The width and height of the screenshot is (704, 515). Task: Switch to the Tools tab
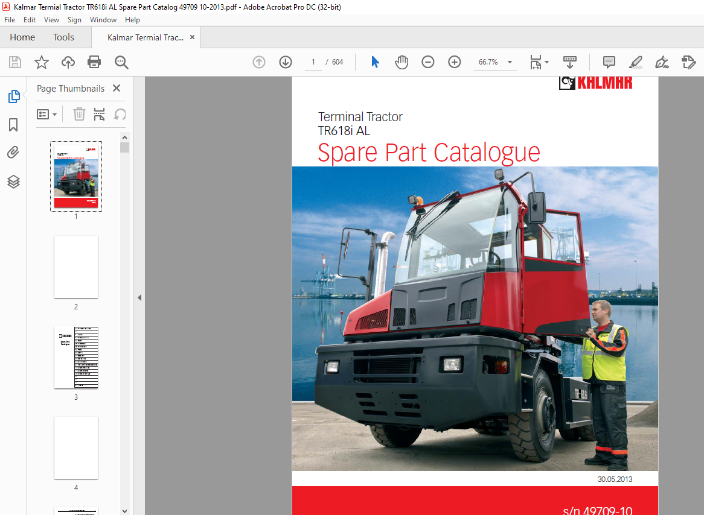(x=64, y=37)
